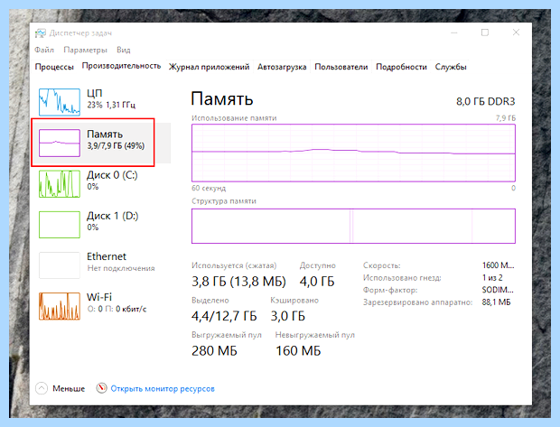Click the Доступно 4,0 ГБ value
The image size is (560, 427).
point(317,282)
